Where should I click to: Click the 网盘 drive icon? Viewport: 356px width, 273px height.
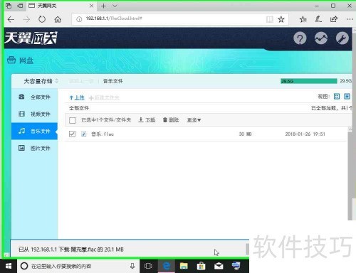pyautogui.click(x=11, y=60)
